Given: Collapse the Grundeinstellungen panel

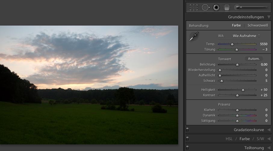Looking at the screenshot, I should click(x=269, y=17).
